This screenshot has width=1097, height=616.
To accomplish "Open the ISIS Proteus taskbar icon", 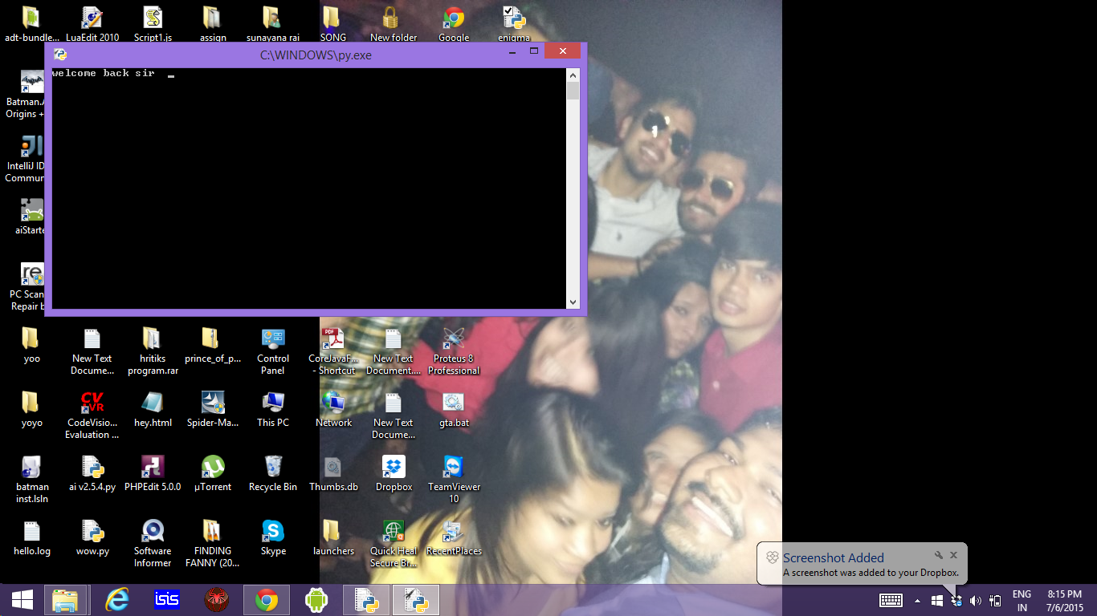I will [x=167, y=600].
